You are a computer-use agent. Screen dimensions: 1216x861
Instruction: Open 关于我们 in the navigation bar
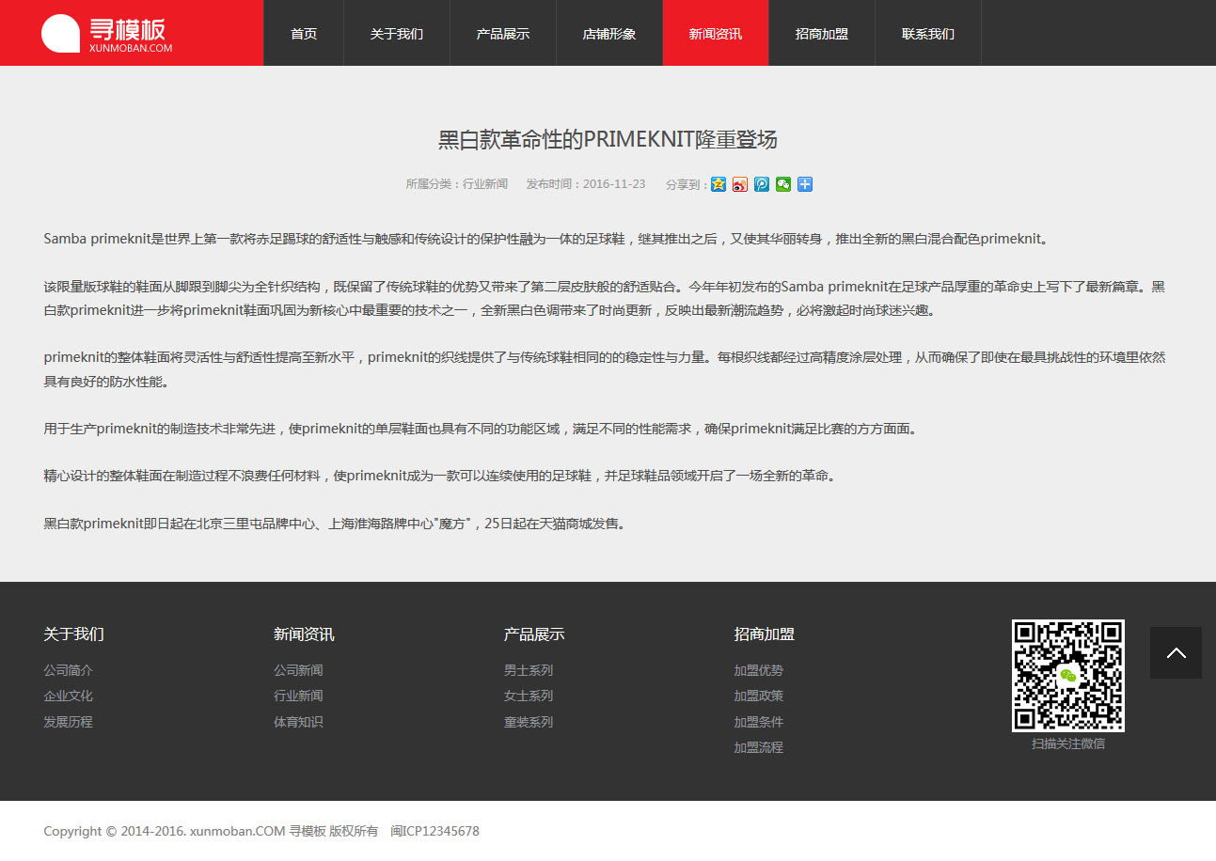point(397,33)
